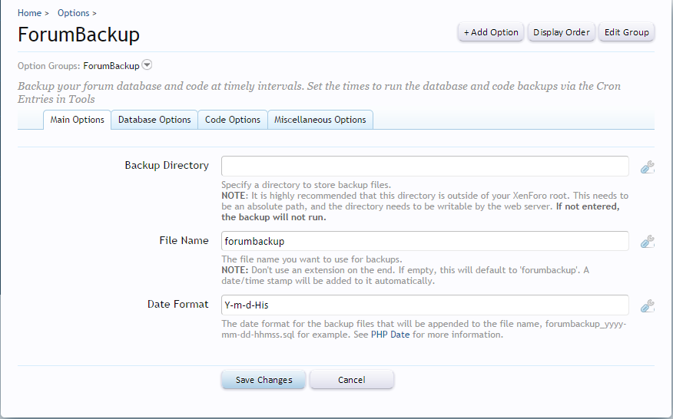This screenshot has height=419, width=673.
Task: Click the Display Order button
Action: tap(562, 32)
